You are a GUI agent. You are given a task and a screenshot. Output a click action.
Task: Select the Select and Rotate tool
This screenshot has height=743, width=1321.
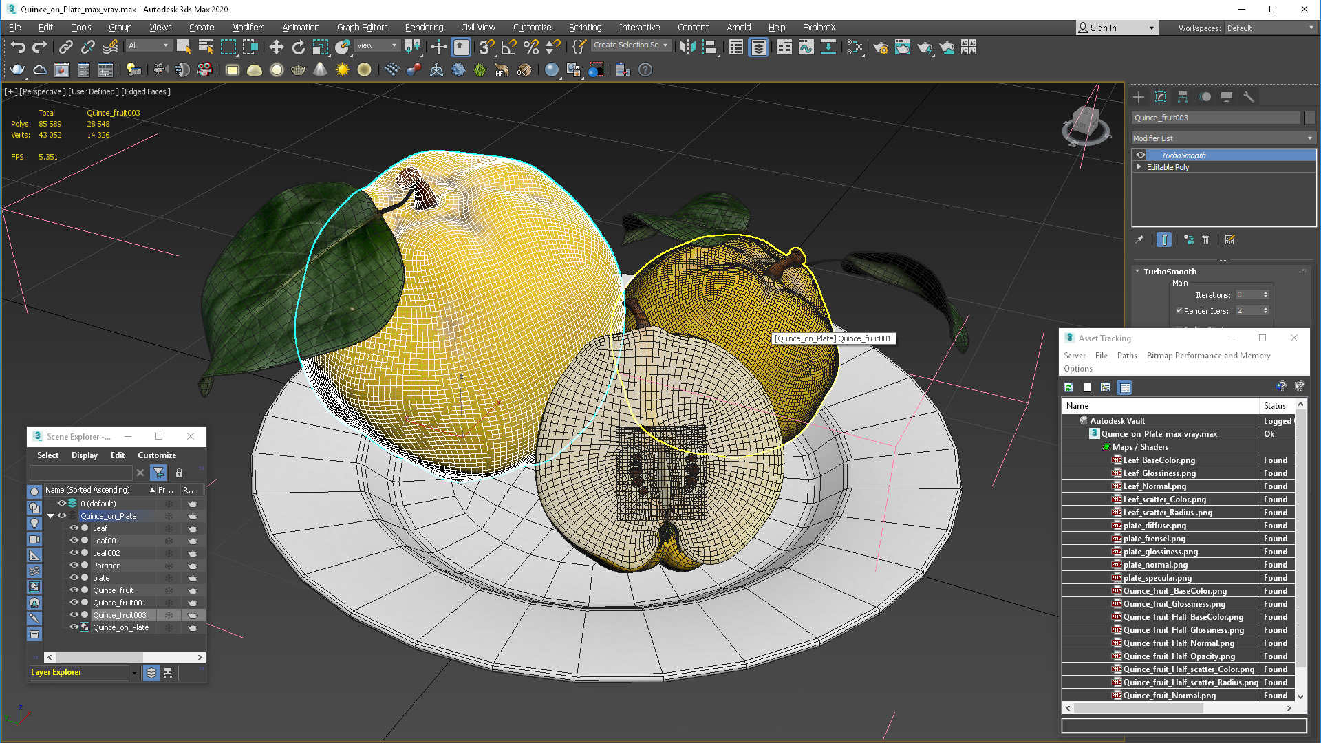coord(298,47)
